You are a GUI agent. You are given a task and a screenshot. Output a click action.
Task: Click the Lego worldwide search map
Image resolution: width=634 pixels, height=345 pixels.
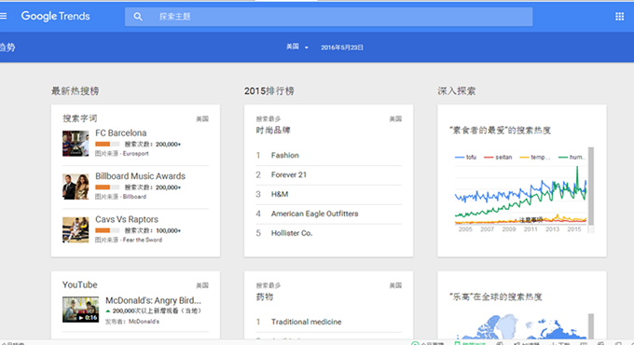click(x=521, y=326)
